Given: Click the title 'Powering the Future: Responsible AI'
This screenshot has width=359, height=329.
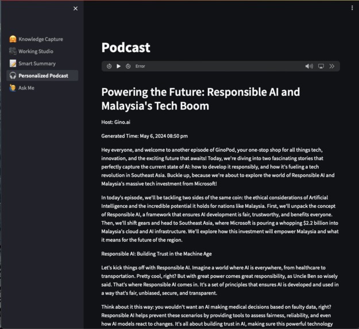Looking at the screenshot, I should click(200, 99).
